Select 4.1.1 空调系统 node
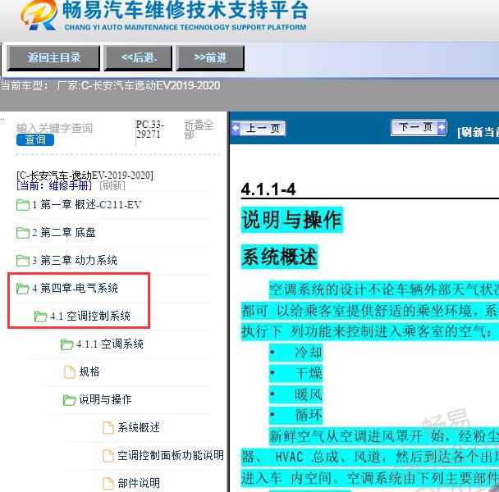 pos(110,344)
